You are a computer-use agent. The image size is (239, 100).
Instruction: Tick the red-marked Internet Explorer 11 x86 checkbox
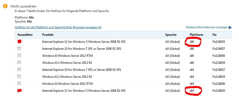[19, 41]
